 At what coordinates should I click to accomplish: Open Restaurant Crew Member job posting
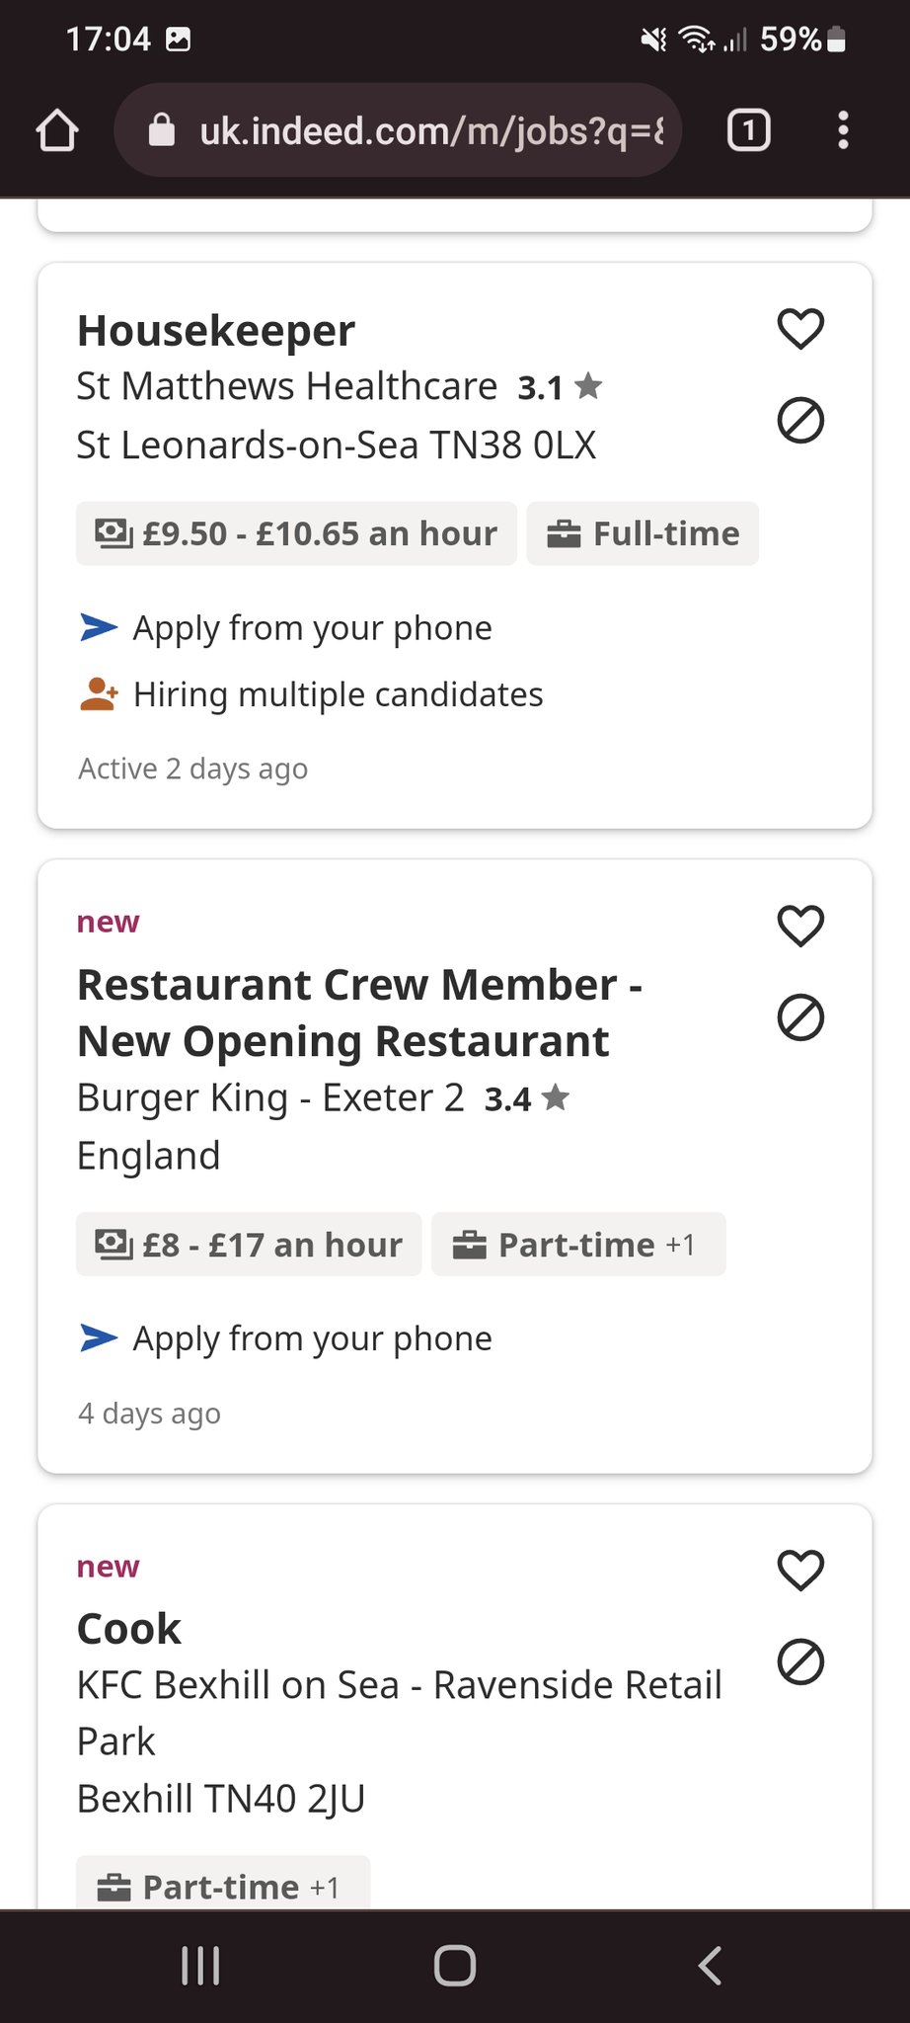point(359,1012)
